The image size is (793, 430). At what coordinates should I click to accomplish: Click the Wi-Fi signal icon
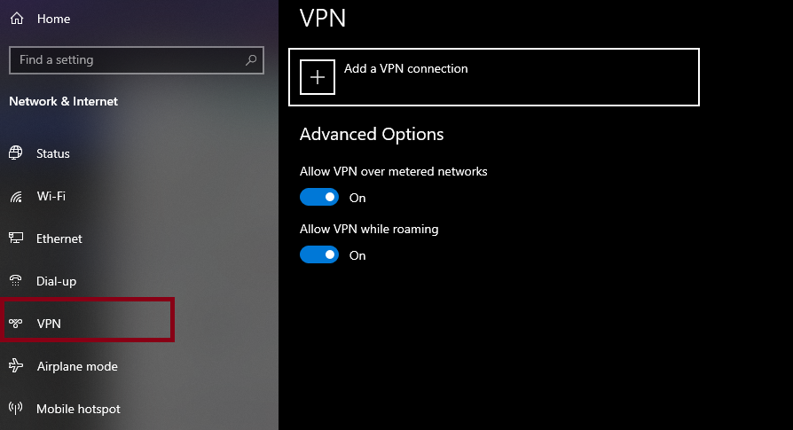pyautogui.click(x=16, y=196)
